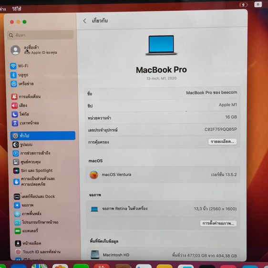Click the 13-inch, M1, 2020 subtitle
This screenshot has width=268, height=268.
161,78
